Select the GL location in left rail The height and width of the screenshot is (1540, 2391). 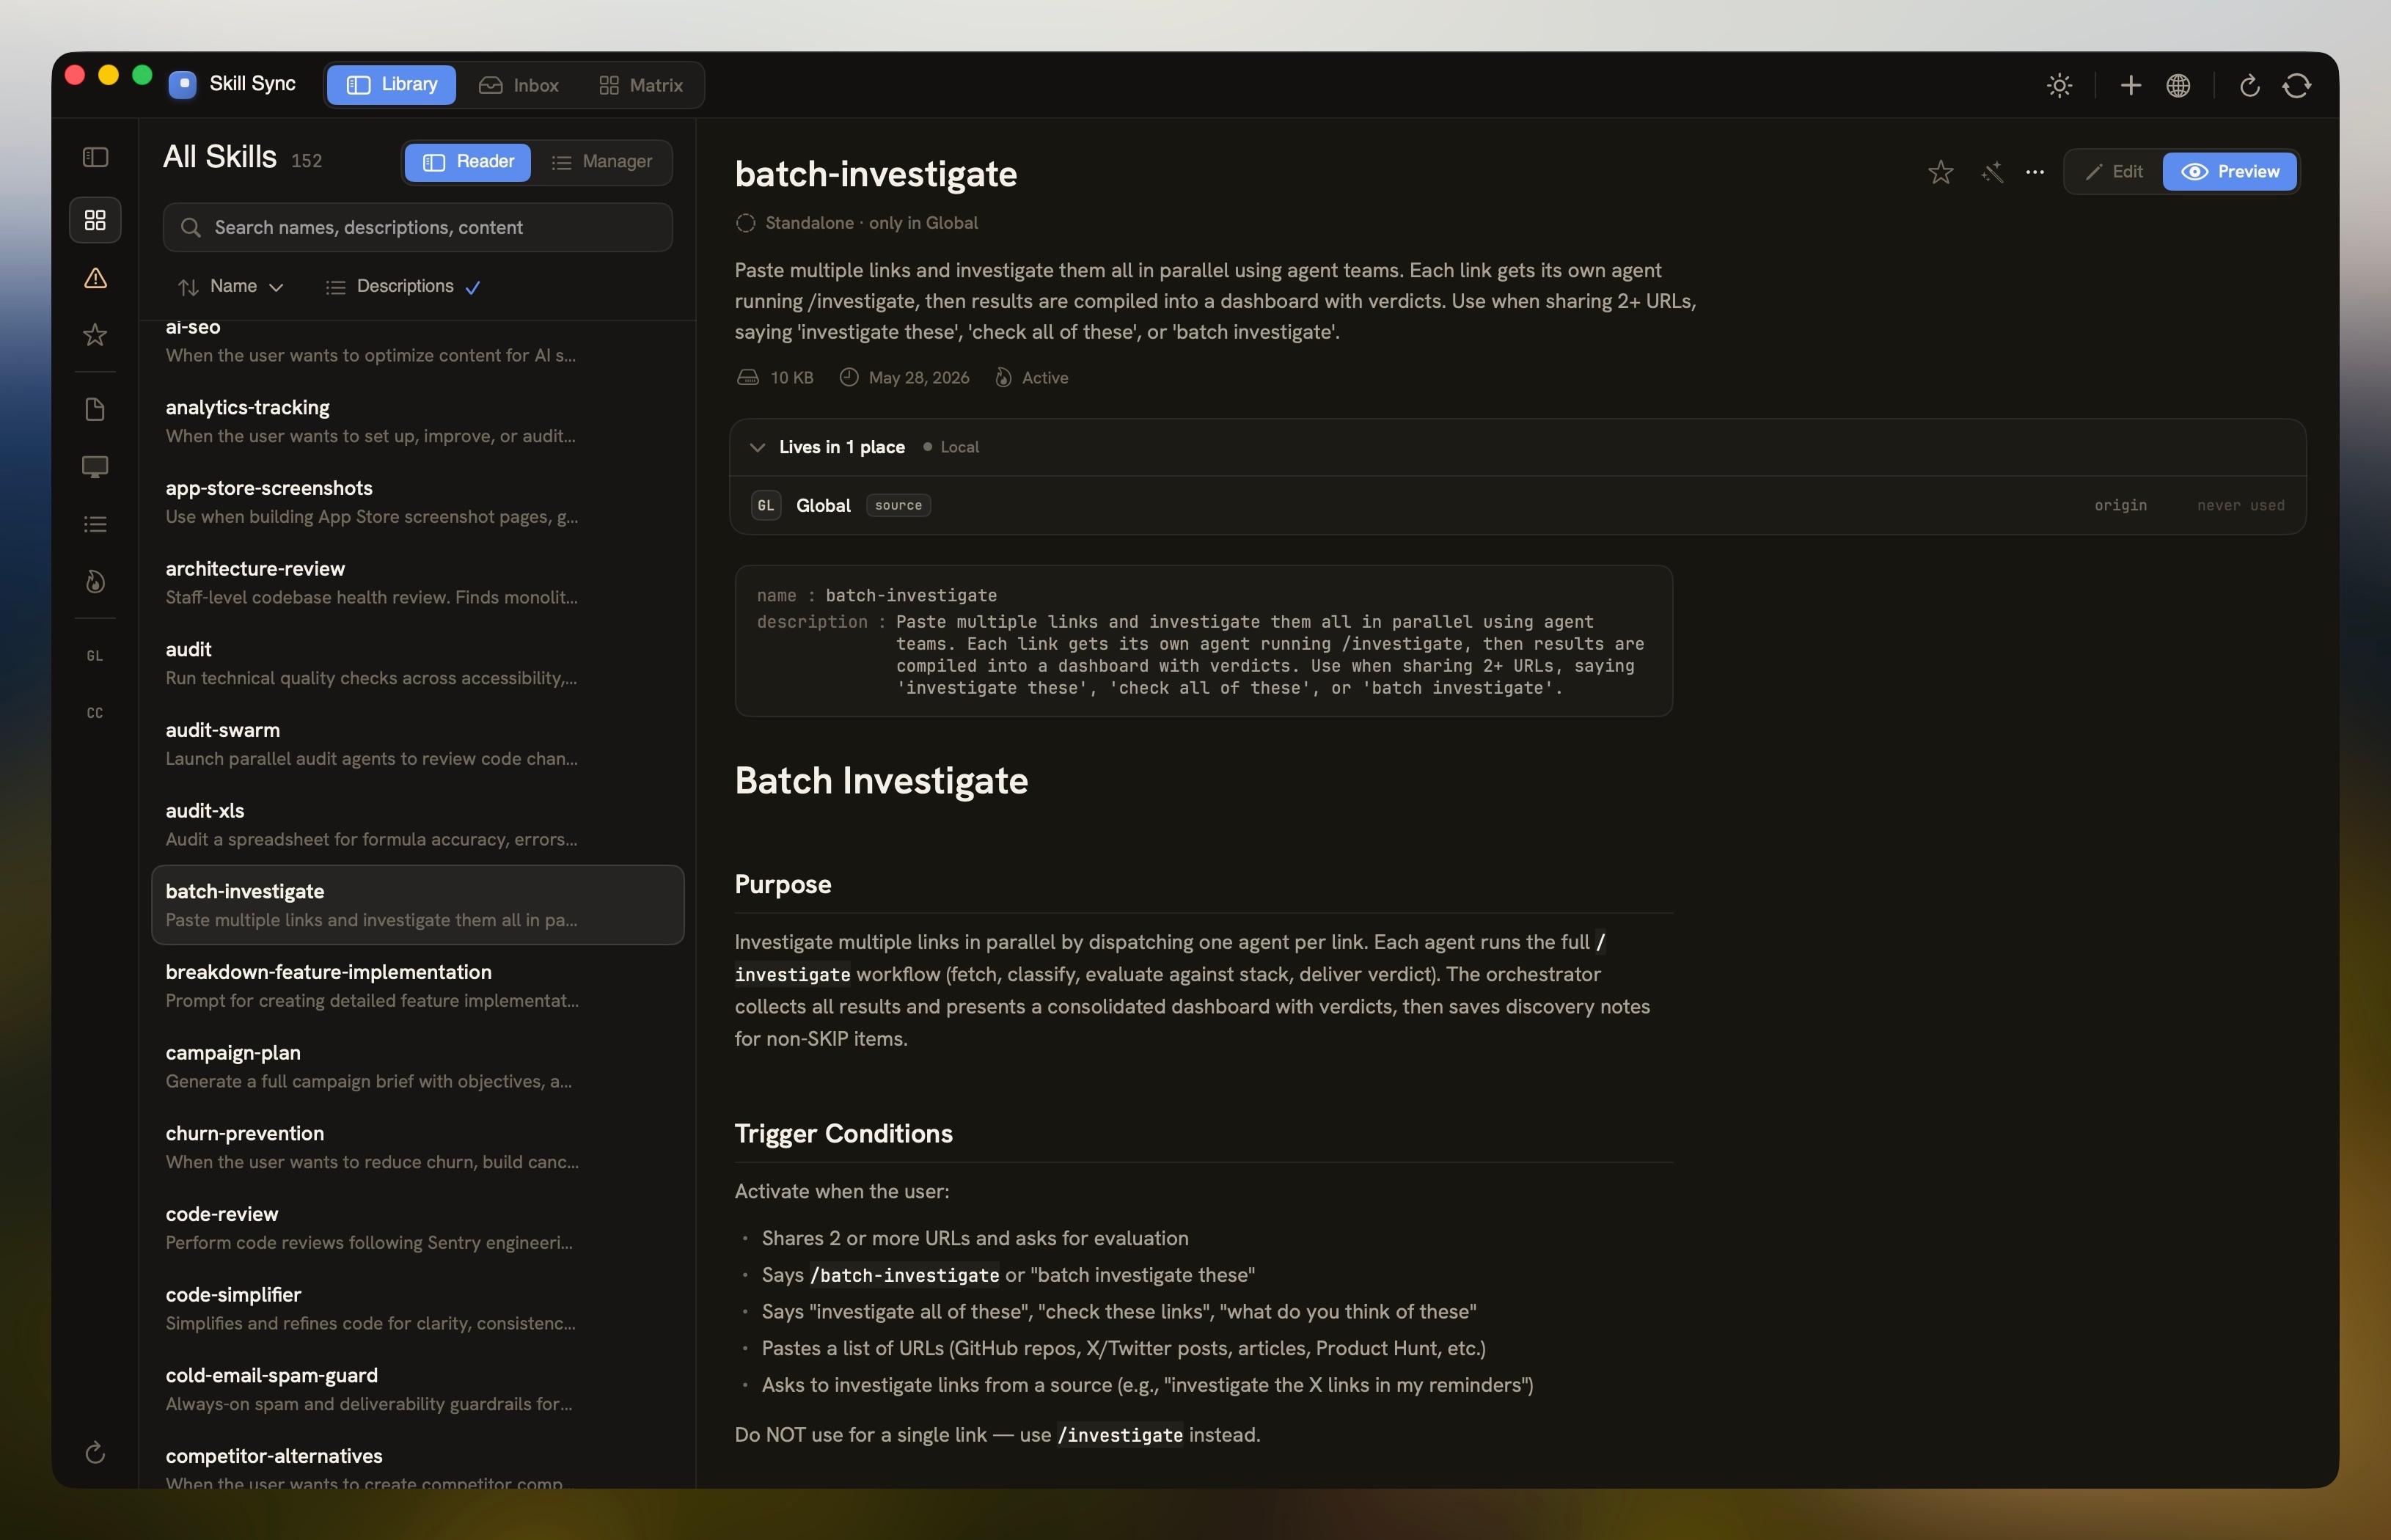click(95, 656)
